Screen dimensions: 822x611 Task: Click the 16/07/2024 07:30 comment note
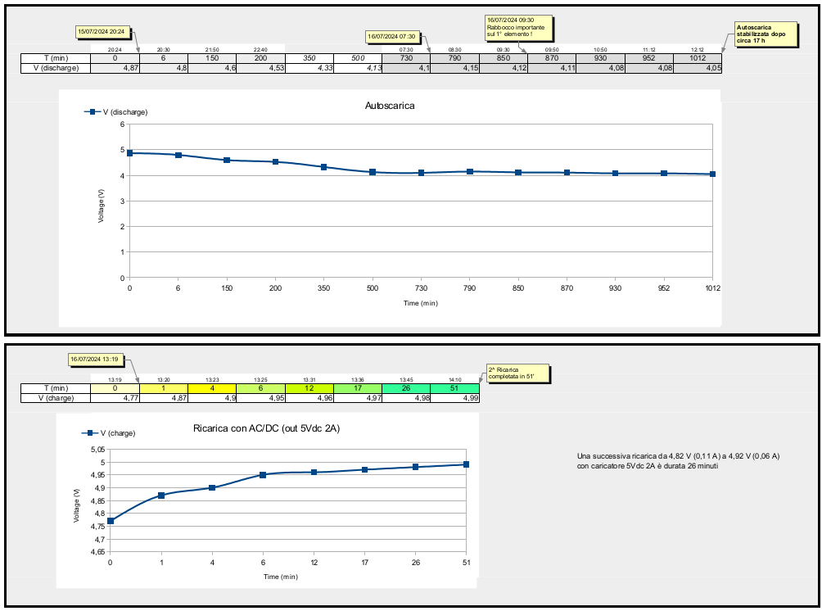pyautogui.click(x=392, y=36)
